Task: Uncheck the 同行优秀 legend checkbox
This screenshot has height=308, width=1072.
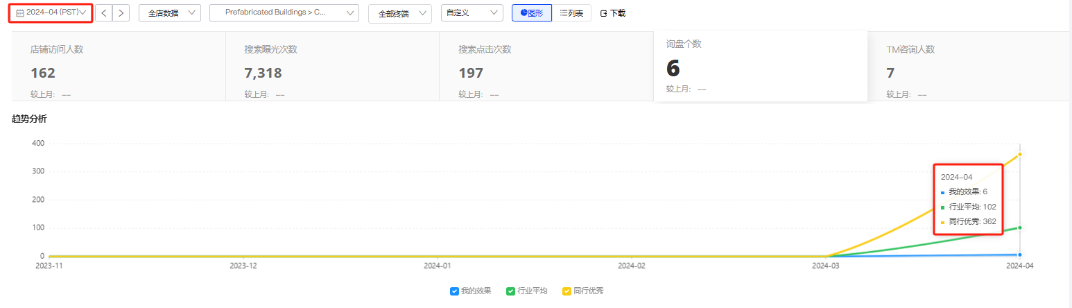Action: tap(567, 291)
